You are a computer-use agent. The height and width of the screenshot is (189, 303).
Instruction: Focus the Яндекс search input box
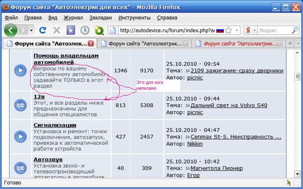click(x=274, y=31)
